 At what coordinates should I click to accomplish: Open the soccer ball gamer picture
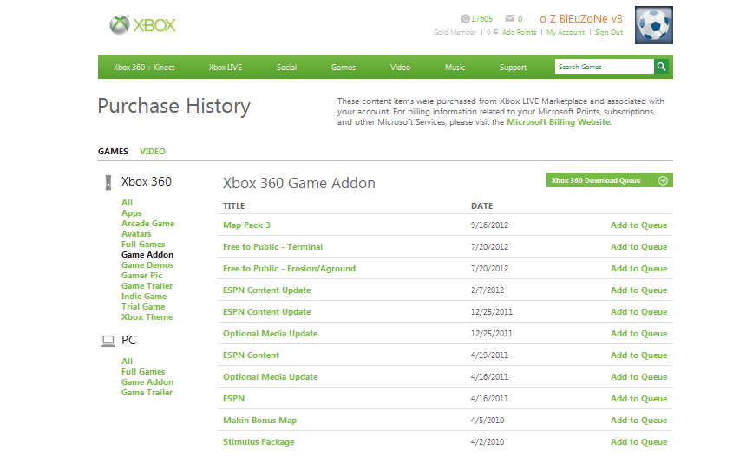tap(654, 25)
